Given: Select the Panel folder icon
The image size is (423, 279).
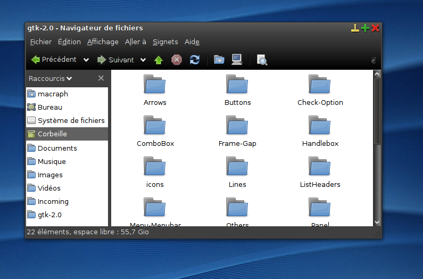Looking at the screenshot, I should (320, 208).
